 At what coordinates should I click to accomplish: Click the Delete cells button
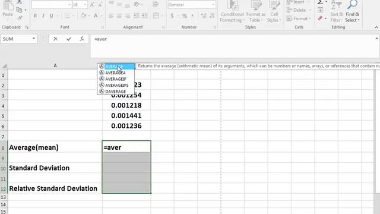click(299, 10)
